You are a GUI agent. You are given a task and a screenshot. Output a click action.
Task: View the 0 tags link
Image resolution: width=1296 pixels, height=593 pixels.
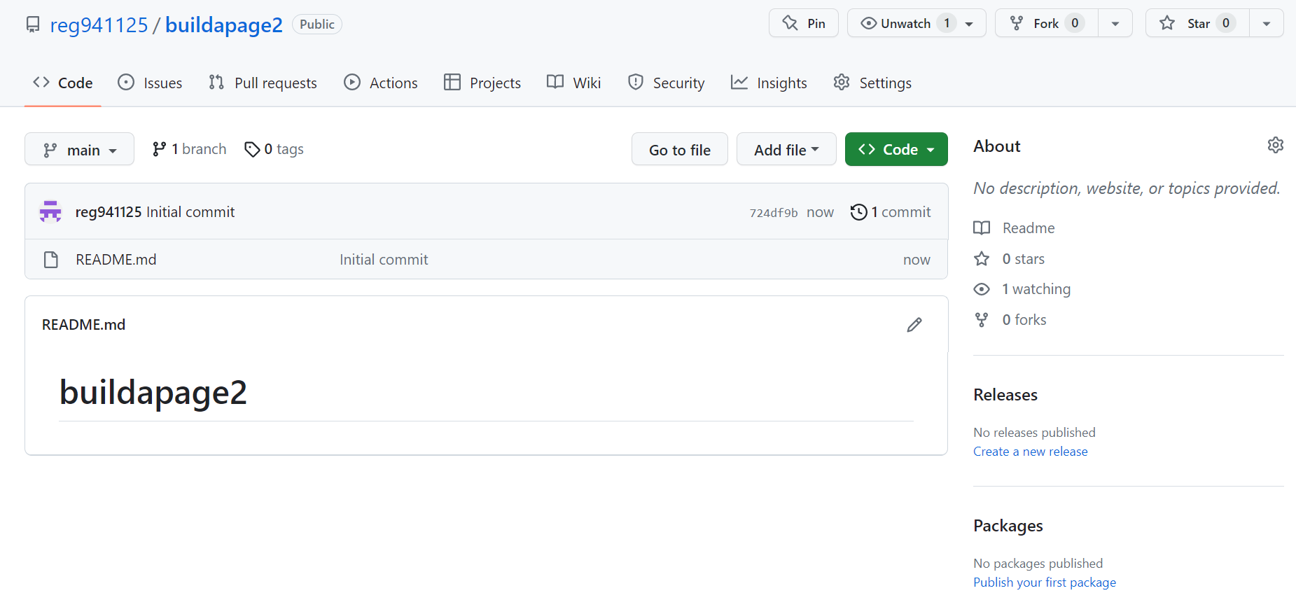[x=274, y=149]
